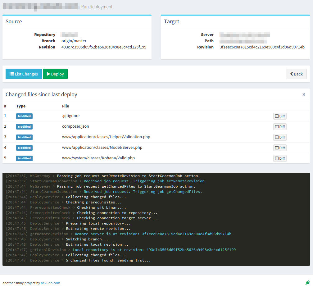Click the List Changes button
This screenshot has height=287, width=313.
tap(24, 74)
